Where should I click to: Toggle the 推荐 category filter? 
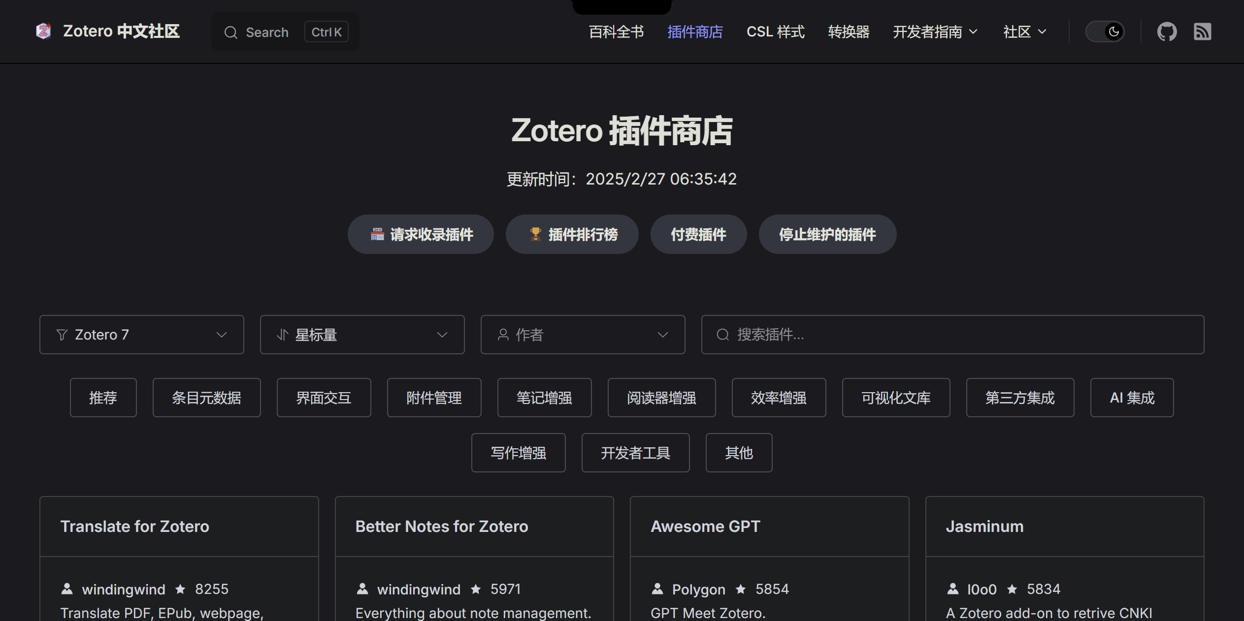103,398
